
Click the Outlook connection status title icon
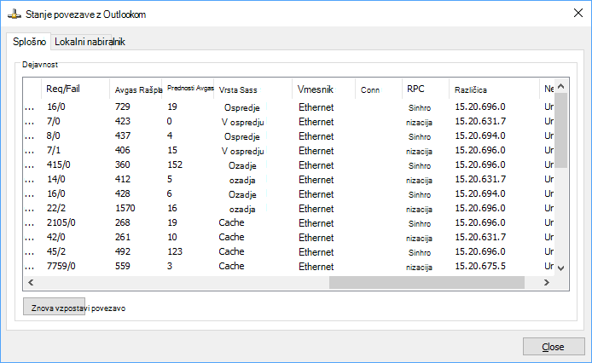[x=15, y=14]
